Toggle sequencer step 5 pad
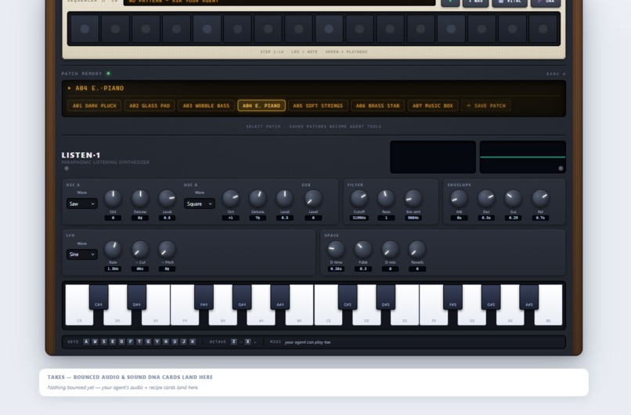631x415 pixels. [207, 28]
